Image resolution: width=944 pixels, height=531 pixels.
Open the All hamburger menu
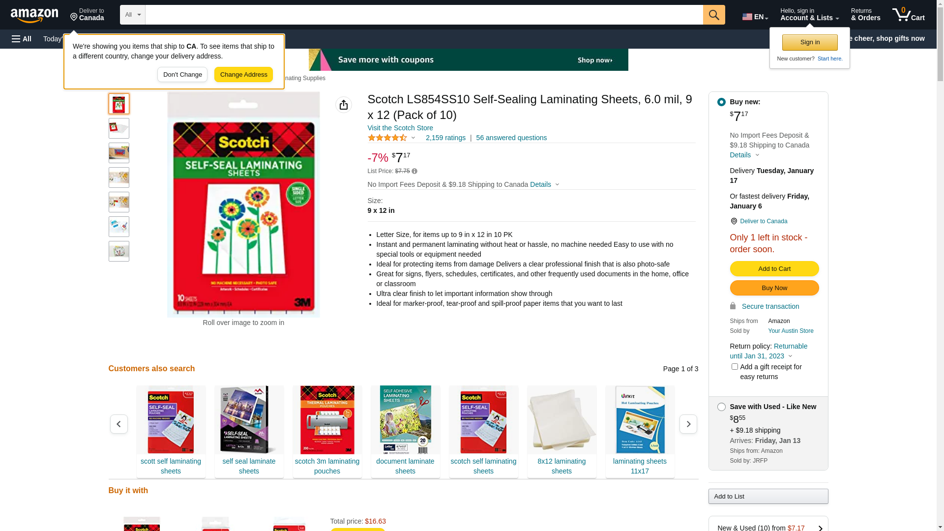[22, 39]
